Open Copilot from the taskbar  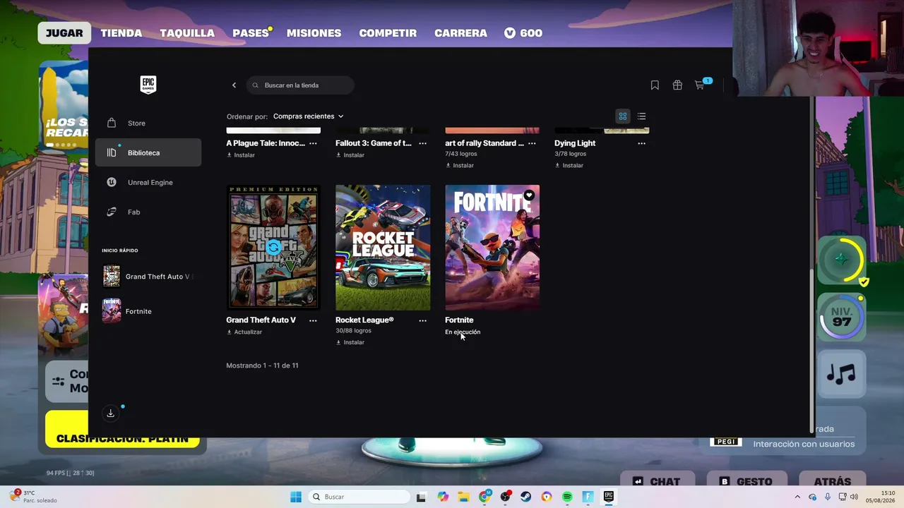(443, 497)
